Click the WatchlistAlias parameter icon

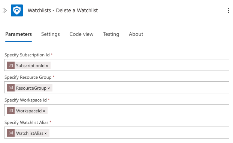click(x=11, y=133)
